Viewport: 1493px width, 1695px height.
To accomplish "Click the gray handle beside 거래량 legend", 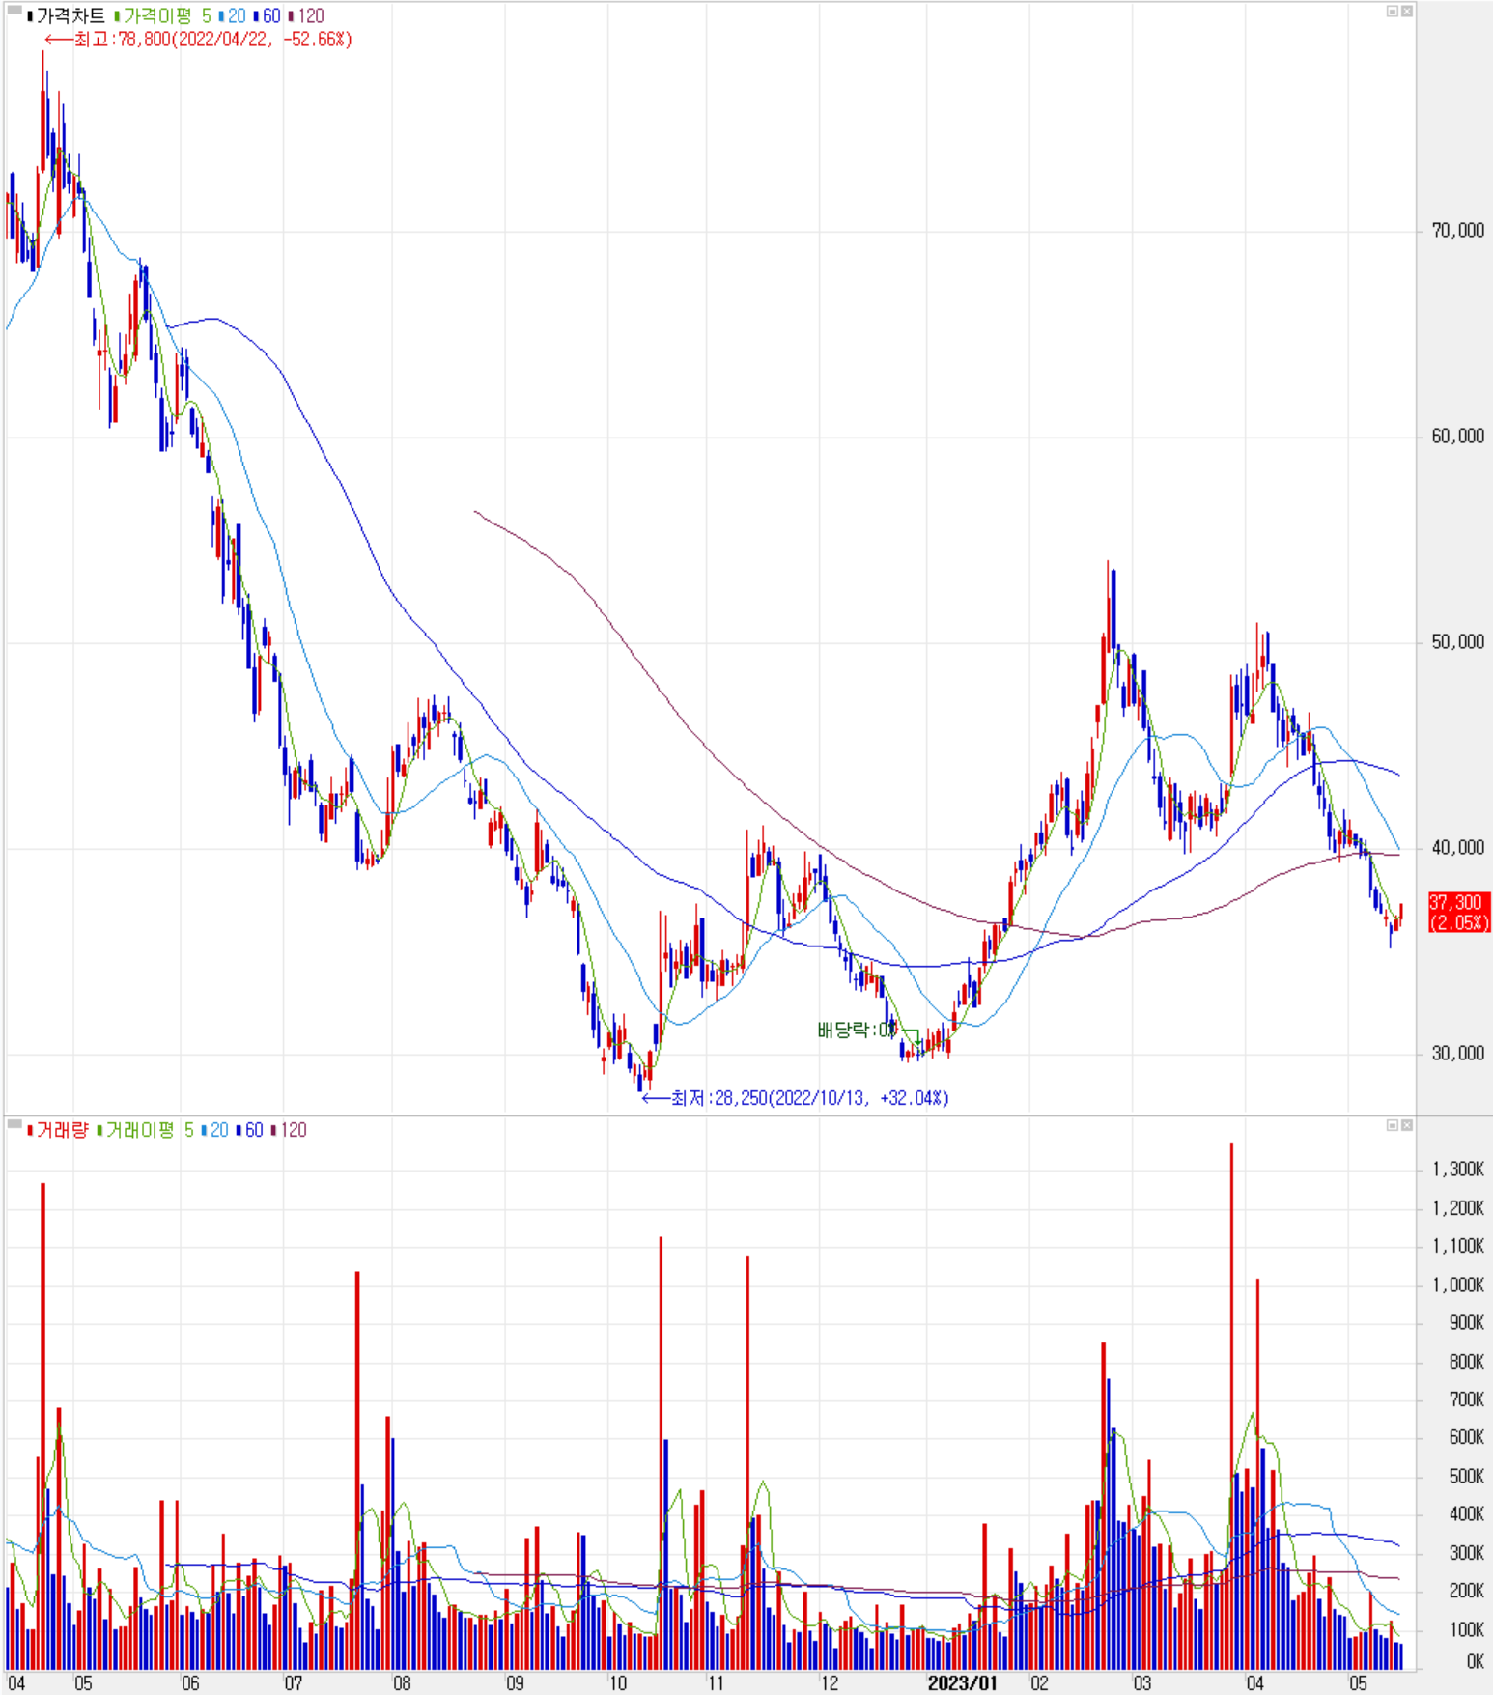I will click(x=14, y=1124).
